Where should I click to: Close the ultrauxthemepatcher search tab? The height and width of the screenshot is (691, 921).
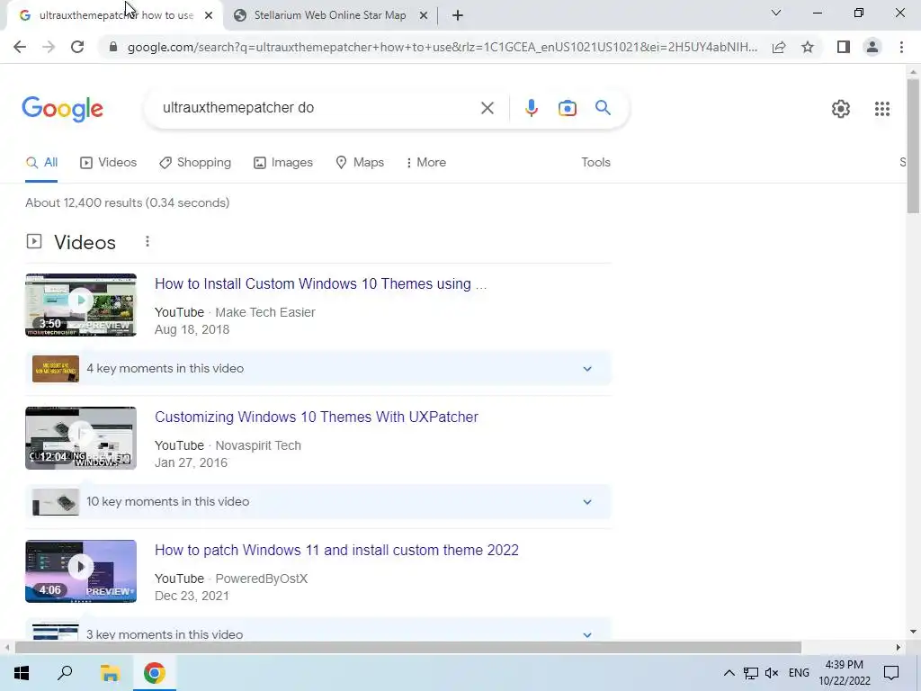tap(209, 16)
